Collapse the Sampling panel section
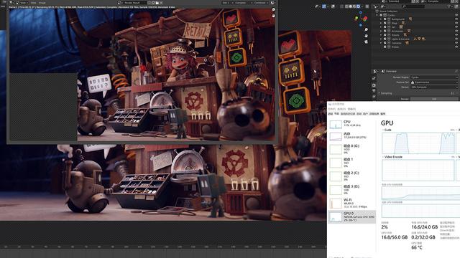 point(379,93)
